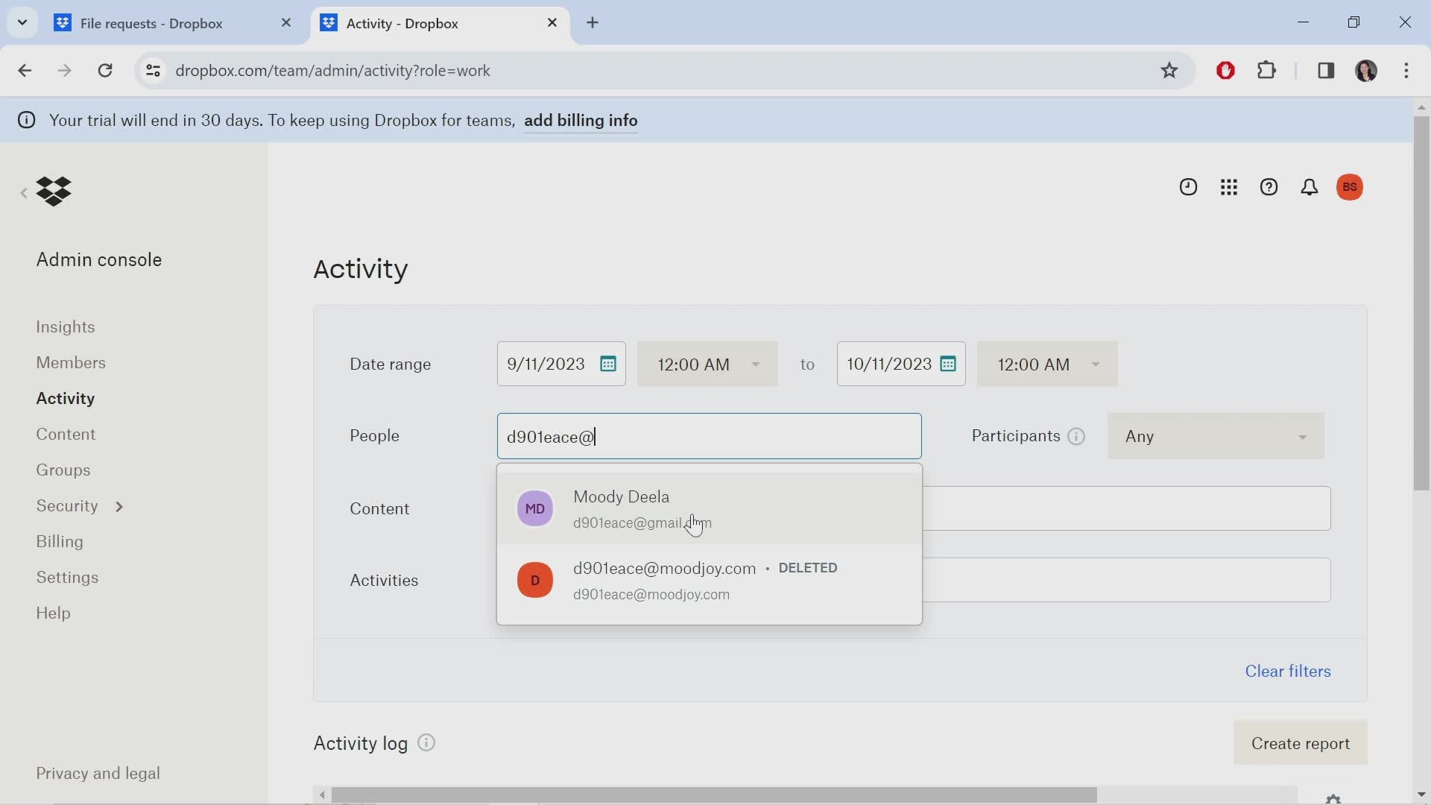Viewport: 1431px width, 805px height.
Task: Click the start date 9/11/2023 field
Action: point(561,364)
